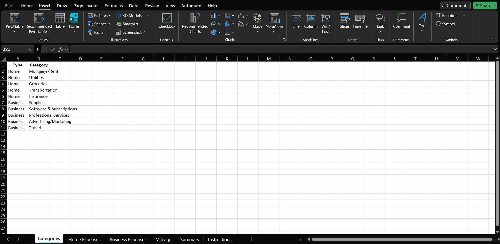Insert a Line sparkline
This screenshot has width=500, height=244.
pyautogui.click(x=296, y=23)
